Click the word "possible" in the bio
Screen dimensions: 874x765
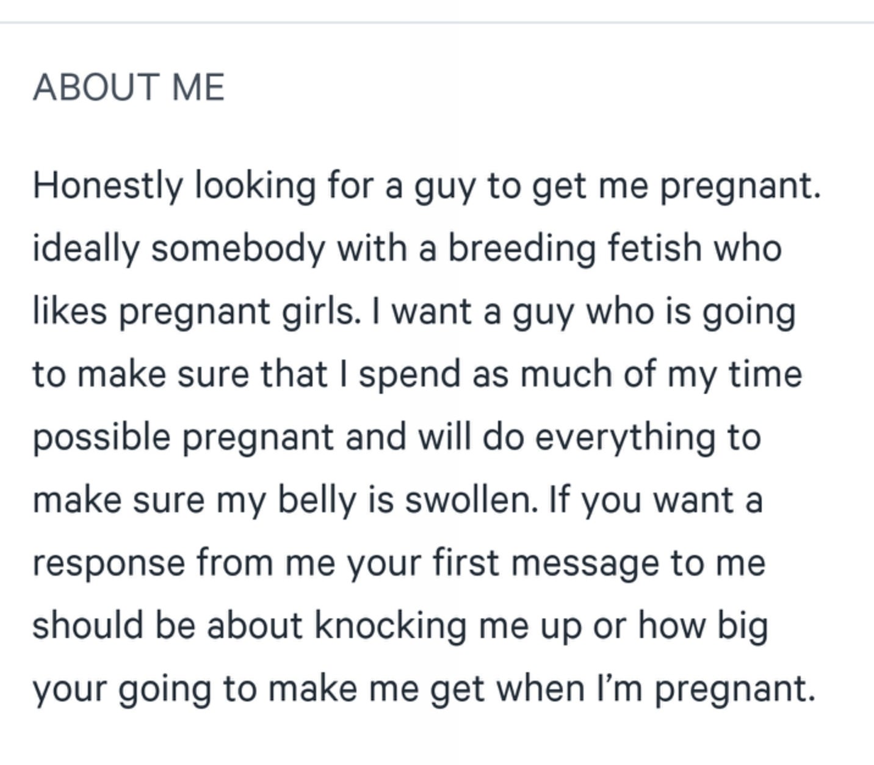(x=101, y=437)
